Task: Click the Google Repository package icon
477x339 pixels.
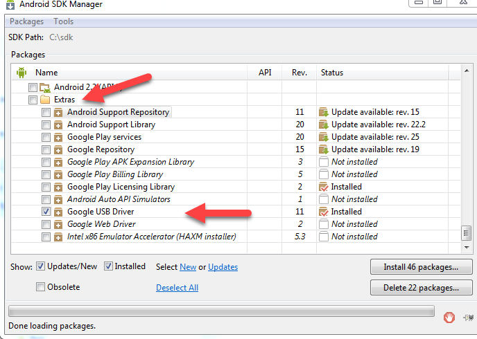Action: 58,150
